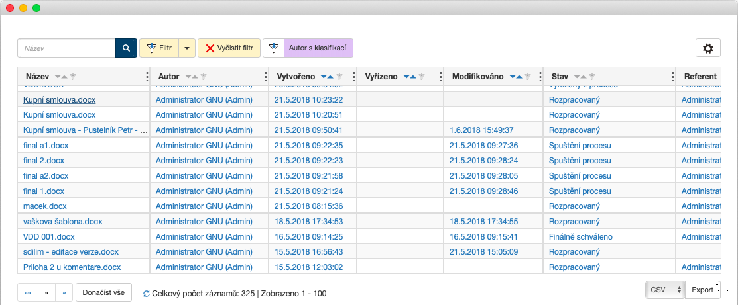Image resolution: width=738 pixels, height=305 pixels.
Task: Open the settings gear menu
Action: pos(707,48)
